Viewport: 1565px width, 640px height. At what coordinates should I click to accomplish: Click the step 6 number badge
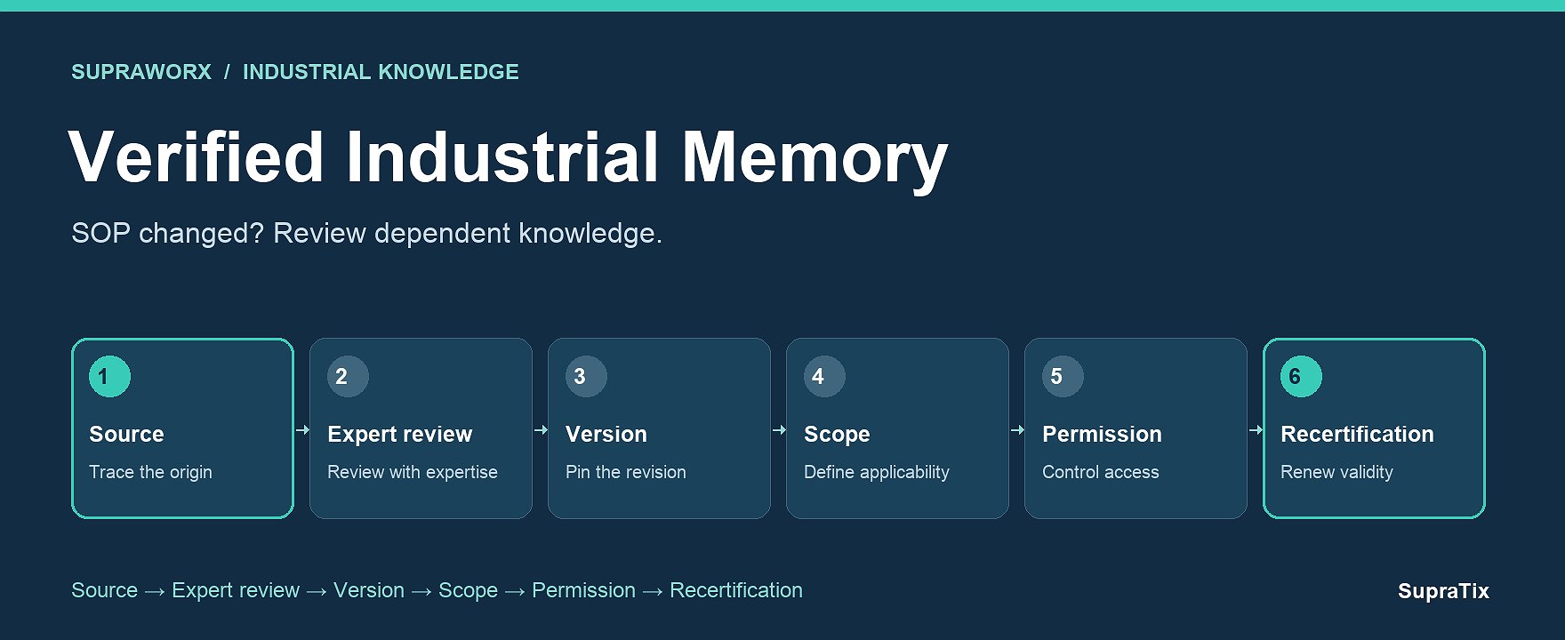point(1301,376)
